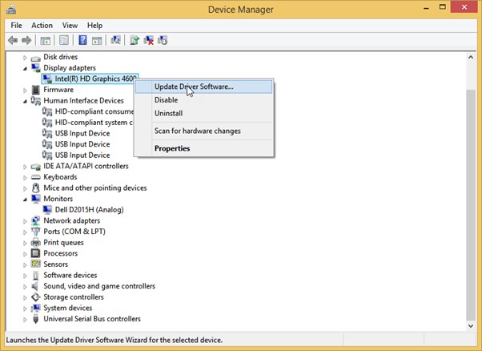This screenshot has width=482, height=351.
Task: Select the Universal Serial Bus controllers label
Action: (92, 319)
